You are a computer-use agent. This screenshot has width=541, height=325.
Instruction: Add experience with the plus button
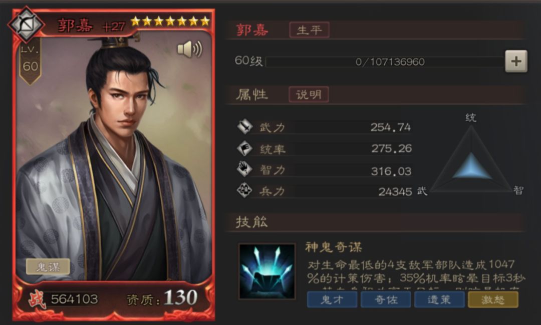[x=516, y=61]
